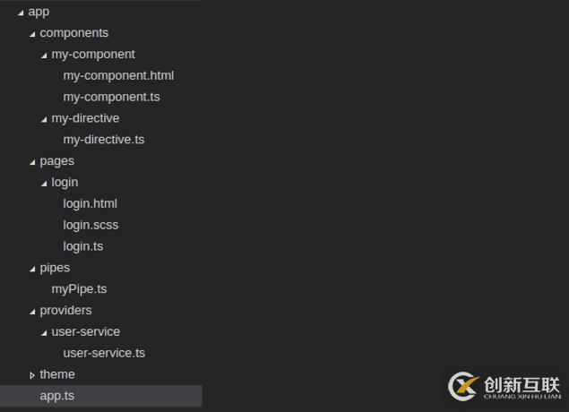Collapse the pipes folder arrow
The height and width of the screenshot is (412, 569).
32,269
